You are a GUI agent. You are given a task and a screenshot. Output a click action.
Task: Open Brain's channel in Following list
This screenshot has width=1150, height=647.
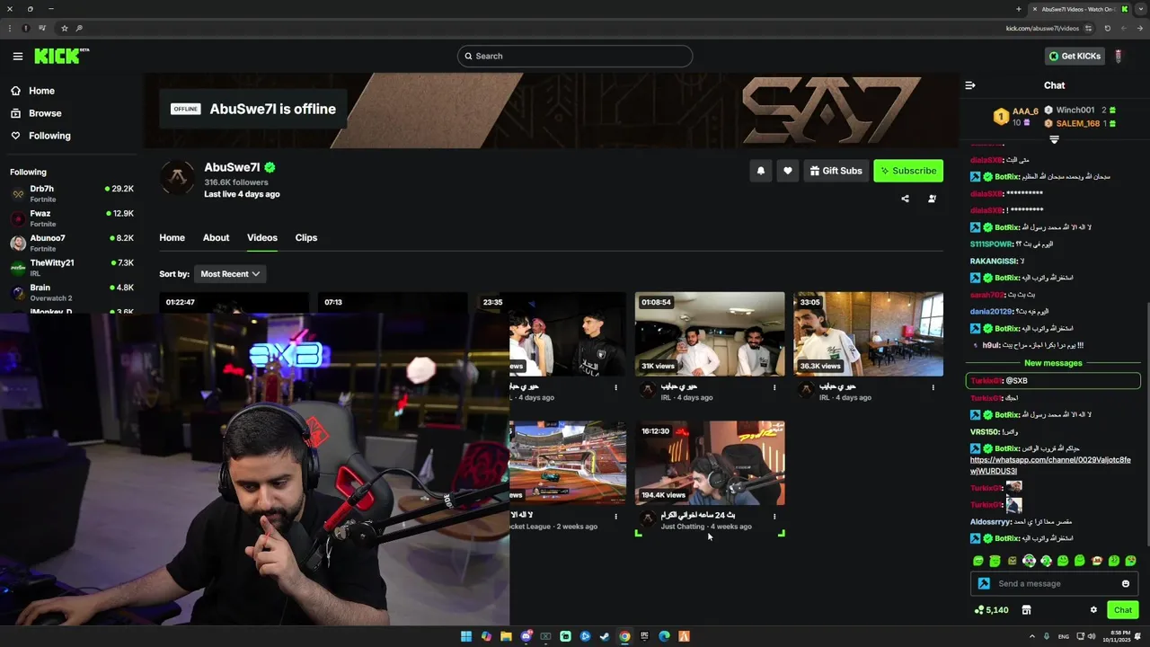(72, 292)
